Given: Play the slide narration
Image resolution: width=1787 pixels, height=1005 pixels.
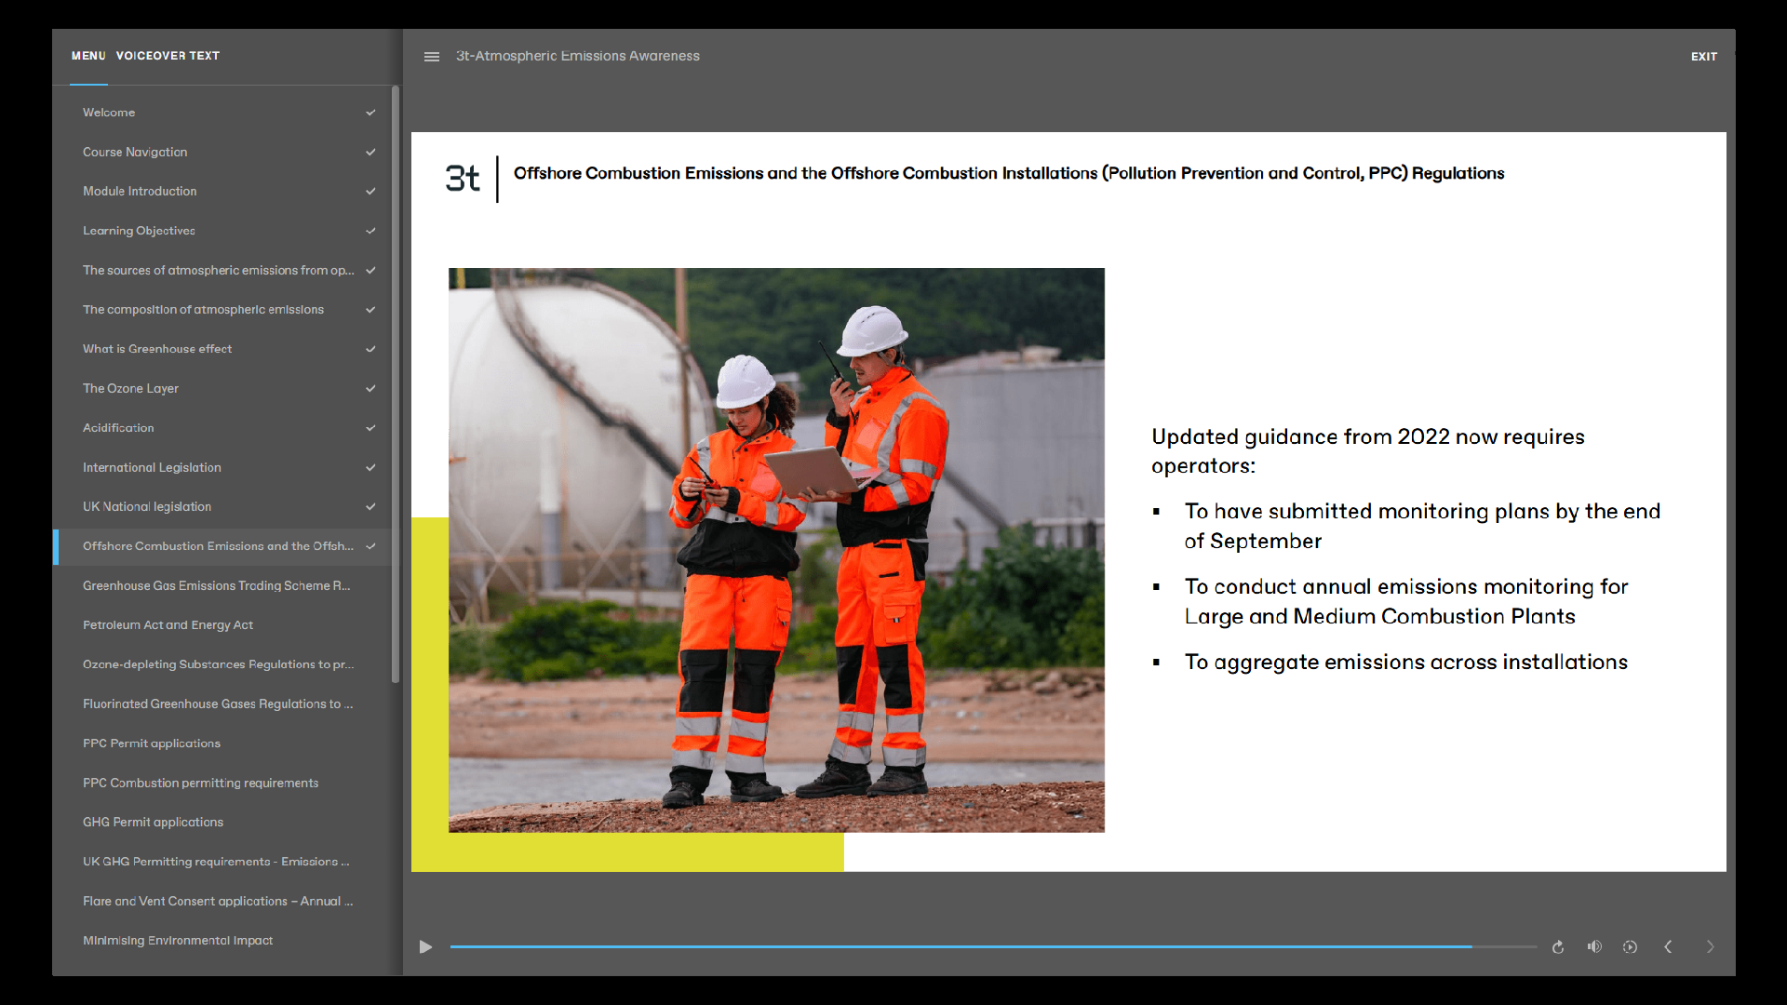Looking at the screenshot, I should pos(425,947).
